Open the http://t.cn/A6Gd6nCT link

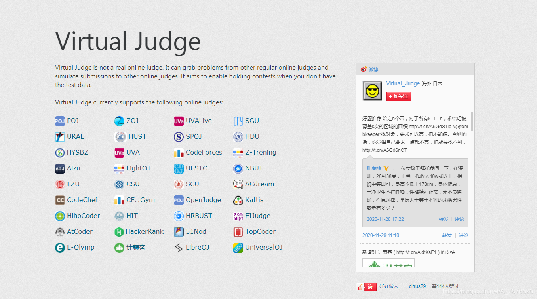point(385,150)
